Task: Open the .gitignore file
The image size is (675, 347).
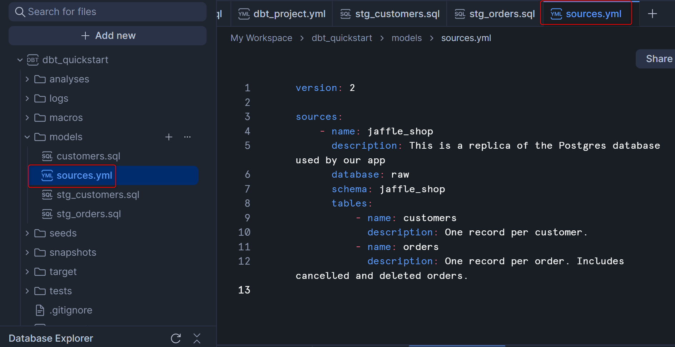Action: coord(71,310)
